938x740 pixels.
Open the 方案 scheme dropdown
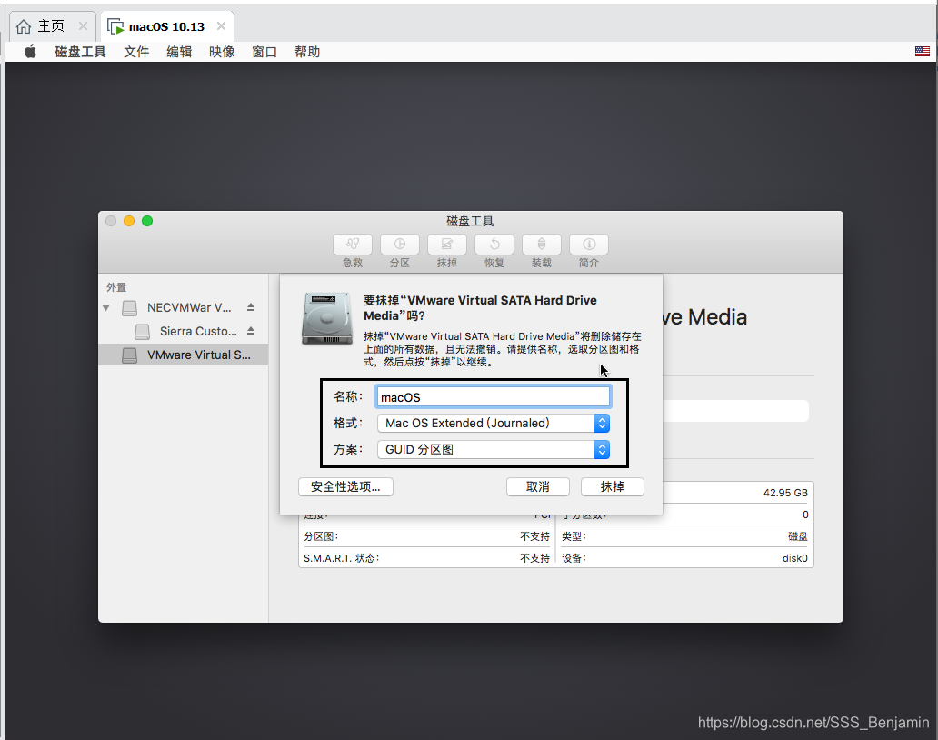pyautogui.click(x=494, y=449)
